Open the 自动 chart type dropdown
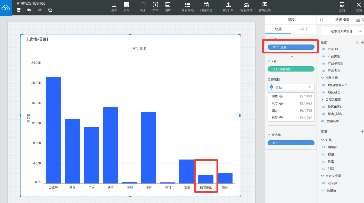364x203 pixels. [291, 87]
